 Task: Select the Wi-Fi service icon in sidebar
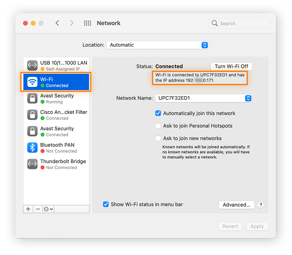click(32, 82)
